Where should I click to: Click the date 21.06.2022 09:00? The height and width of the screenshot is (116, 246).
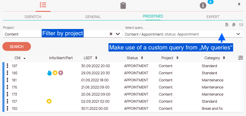point(95,87)
